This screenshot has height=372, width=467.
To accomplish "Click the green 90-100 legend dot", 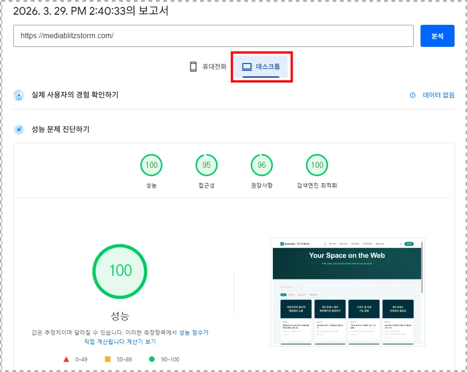I will click(152, 359).
